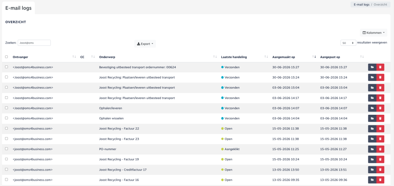Screen dimensions: 394x186
Task: Focus the Zoeken search field
Action: [x=34, y=43]
